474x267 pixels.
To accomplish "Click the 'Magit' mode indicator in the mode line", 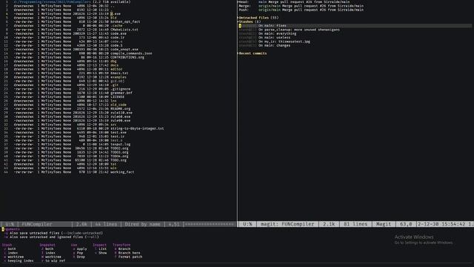I will (x=384, y=224).
